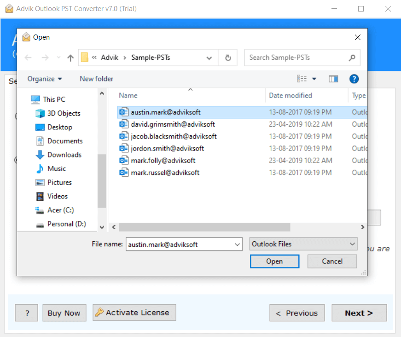Select austin.mark@adviksoft file
This screenshot has height=337, width=401.
[x=242, y=112]
